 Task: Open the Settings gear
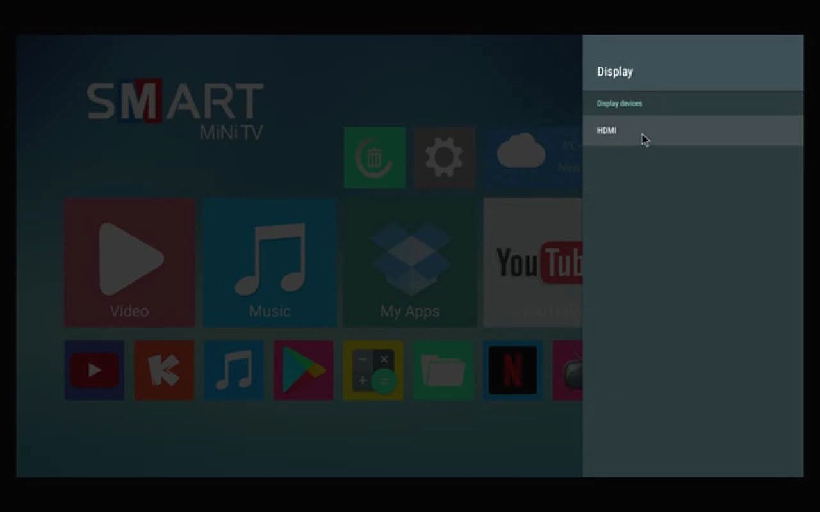(445, 158)
